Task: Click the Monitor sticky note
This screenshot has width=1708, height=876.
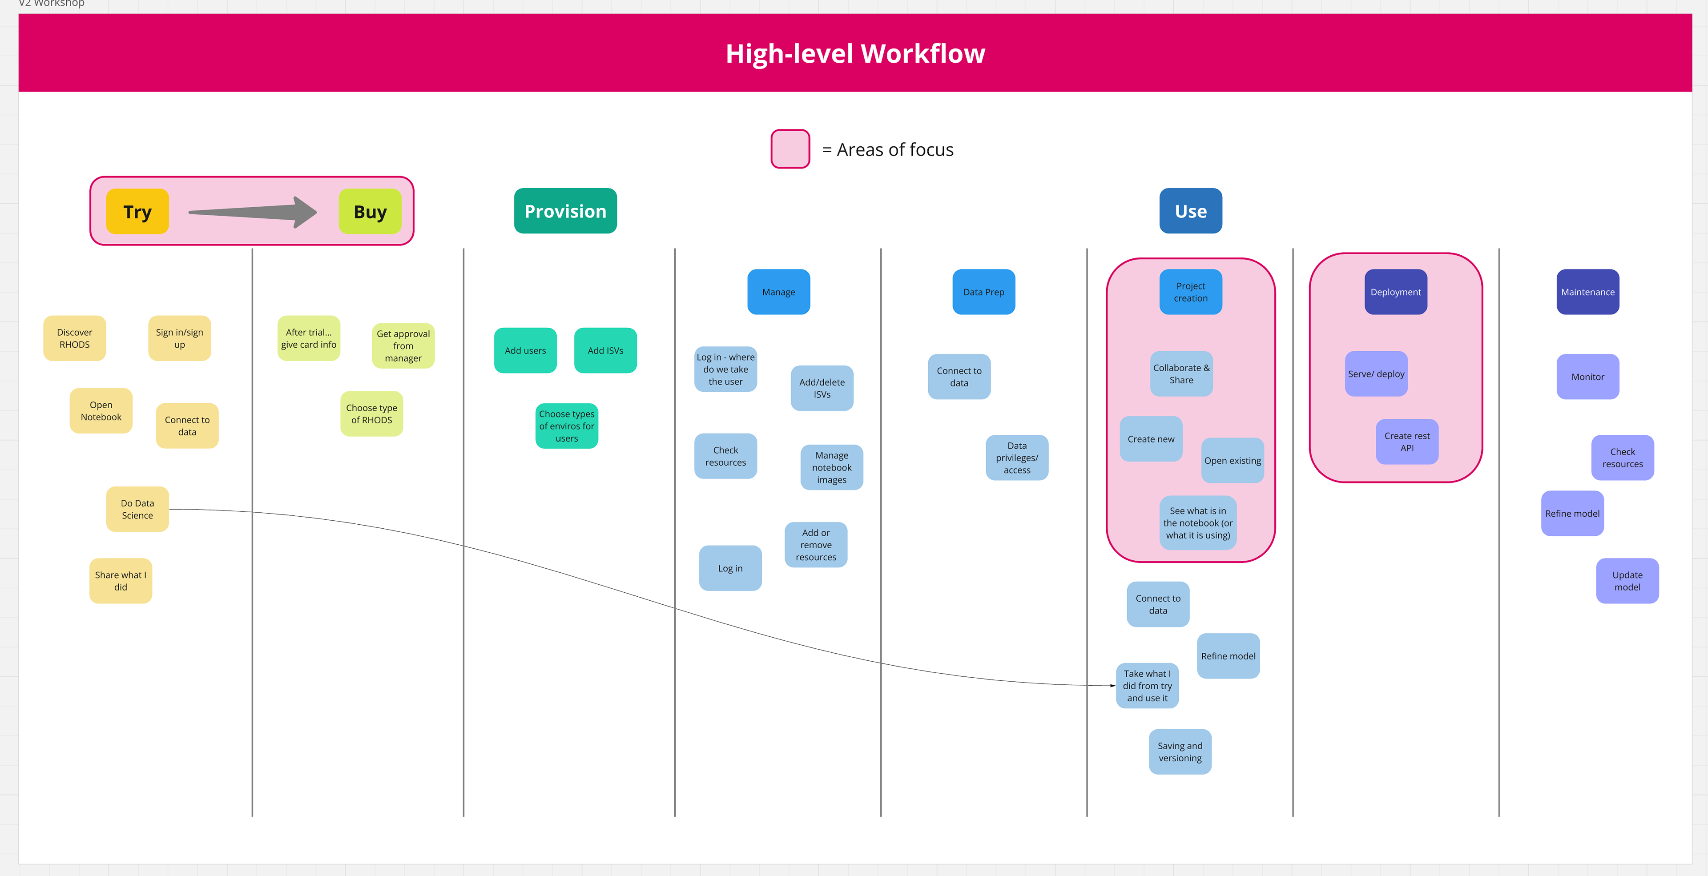Action: click(1588, 376)
